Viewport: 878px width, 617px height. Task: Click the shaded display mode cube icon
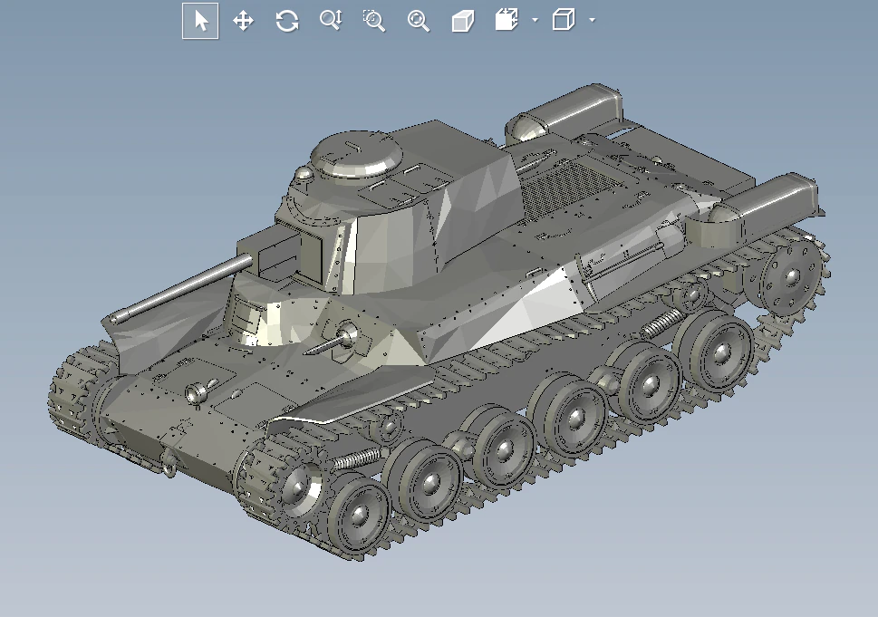click(462, 21)
